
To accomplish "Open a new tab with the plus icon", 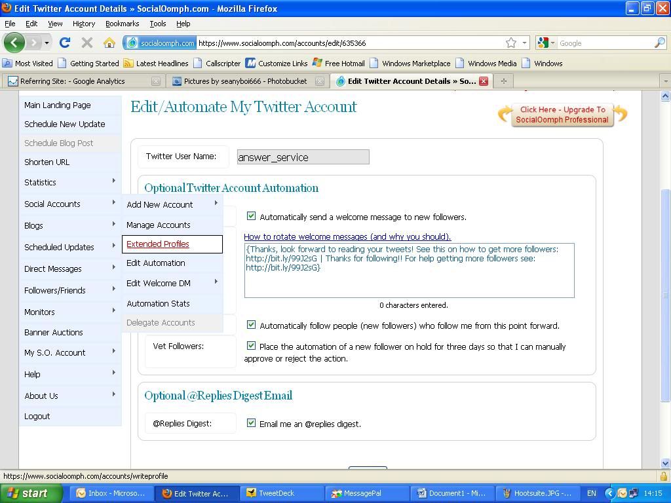I will pos(503,81).
